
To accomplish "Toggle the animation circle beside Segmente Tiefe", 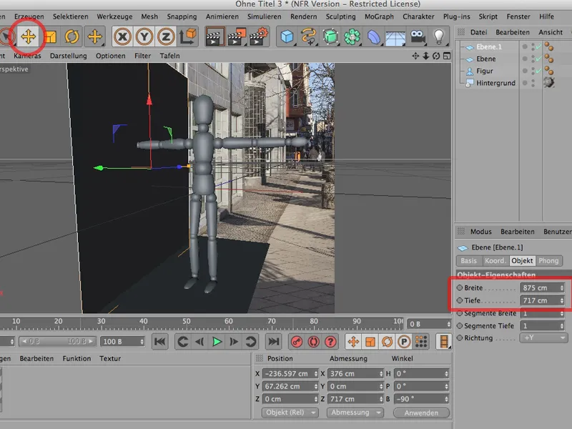I will click(x=460, y=326).
